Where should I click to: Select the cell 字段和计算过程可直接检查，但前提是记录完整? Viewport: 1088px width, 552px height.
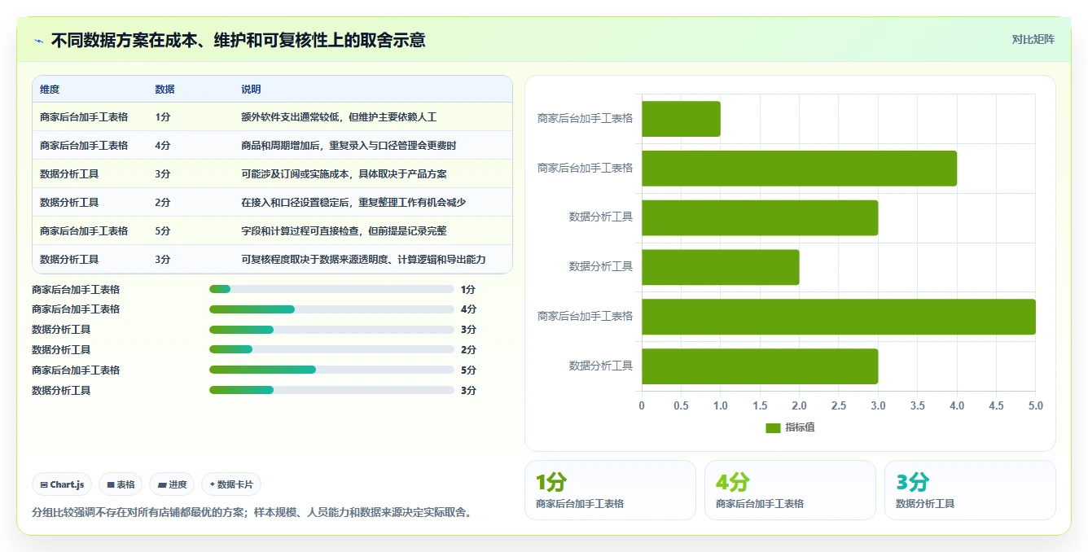point(344,231)
